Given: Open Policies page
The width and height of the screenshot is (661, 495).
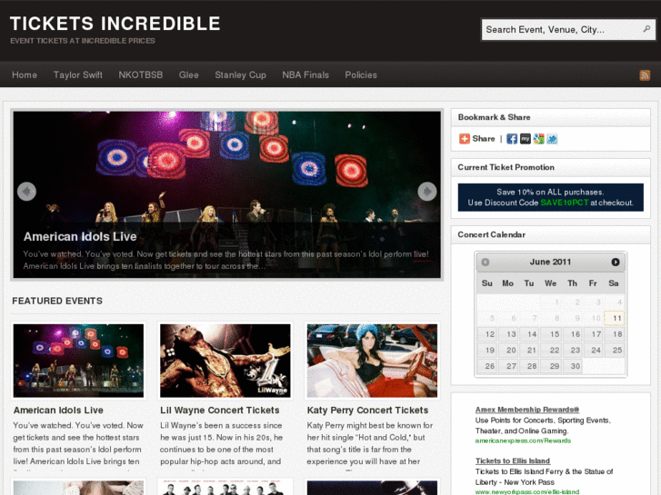Looking at the screenshot, I should pyautogui.click(x=361, y=75).
